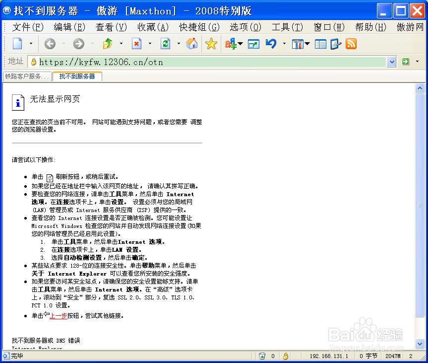Open the 编辑(E) menu

coord(69,27)
